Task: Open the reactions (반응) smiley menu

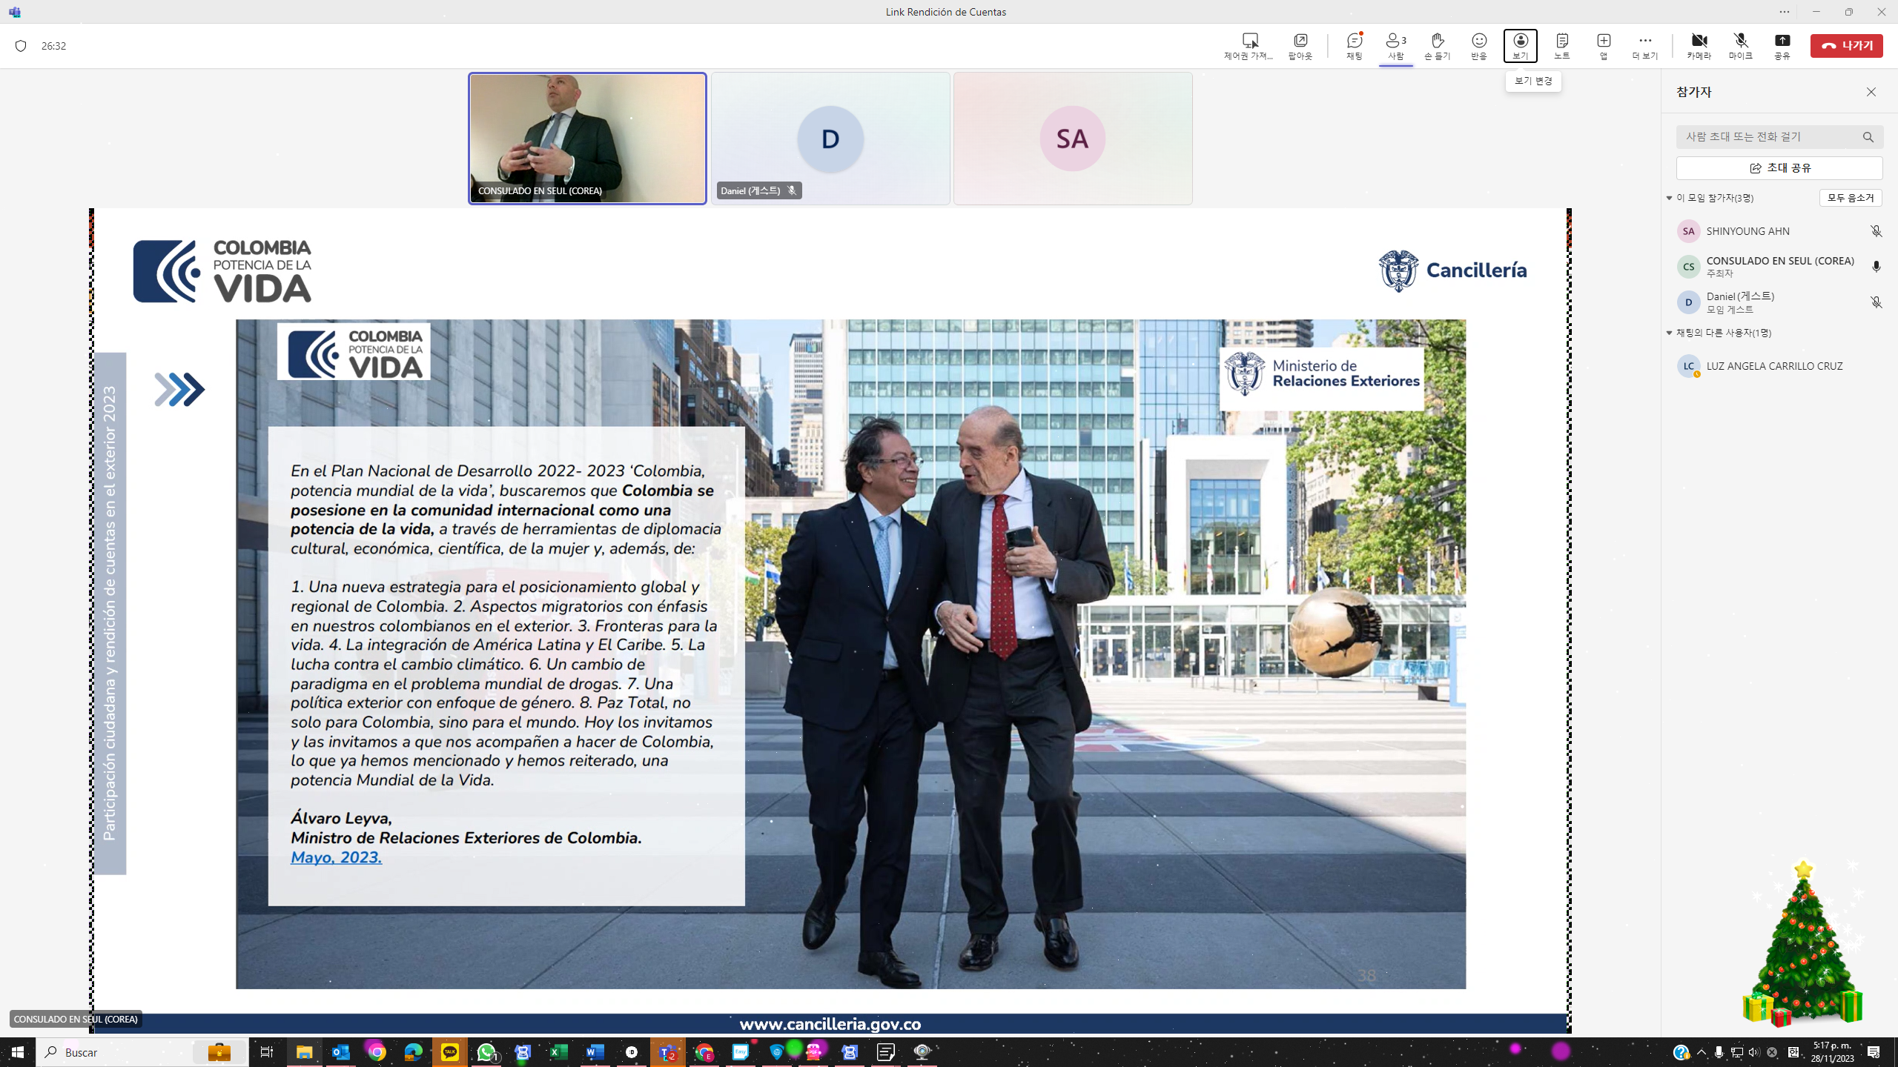Action: pos(1479,46)
